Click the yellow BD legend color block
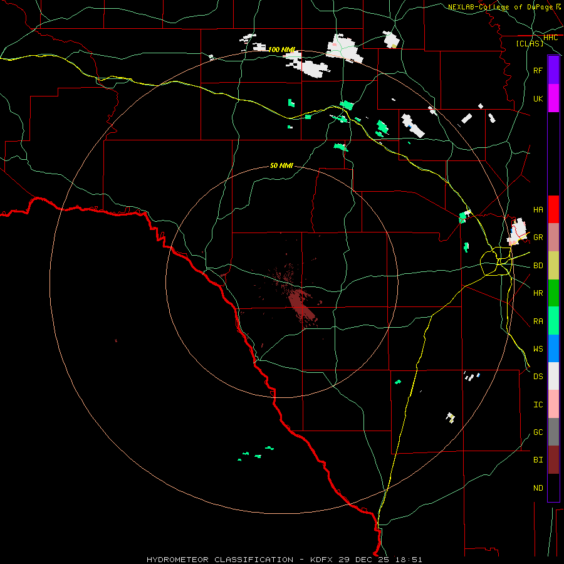564x564 pixels. click(553, 266)
